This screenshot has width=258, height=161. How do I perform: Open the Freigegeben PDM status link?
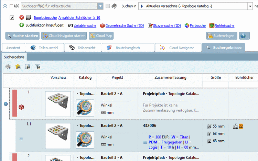coord(172,142)
